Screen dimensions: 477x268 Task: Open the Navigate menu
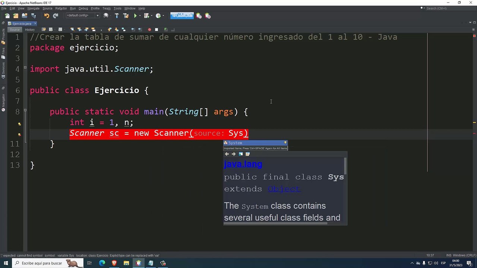[x=33, y=8]
